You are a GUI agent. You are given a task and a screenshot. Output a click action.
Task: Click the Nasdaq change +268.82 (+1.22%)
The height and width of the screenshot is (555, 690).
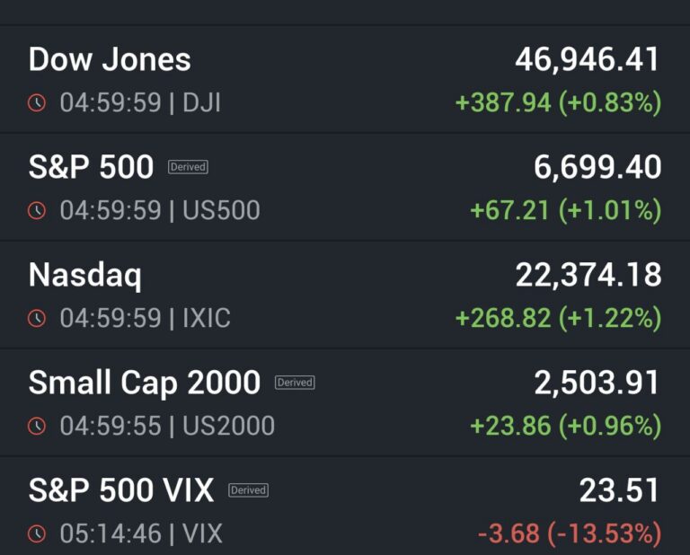[x=558, y=319]
